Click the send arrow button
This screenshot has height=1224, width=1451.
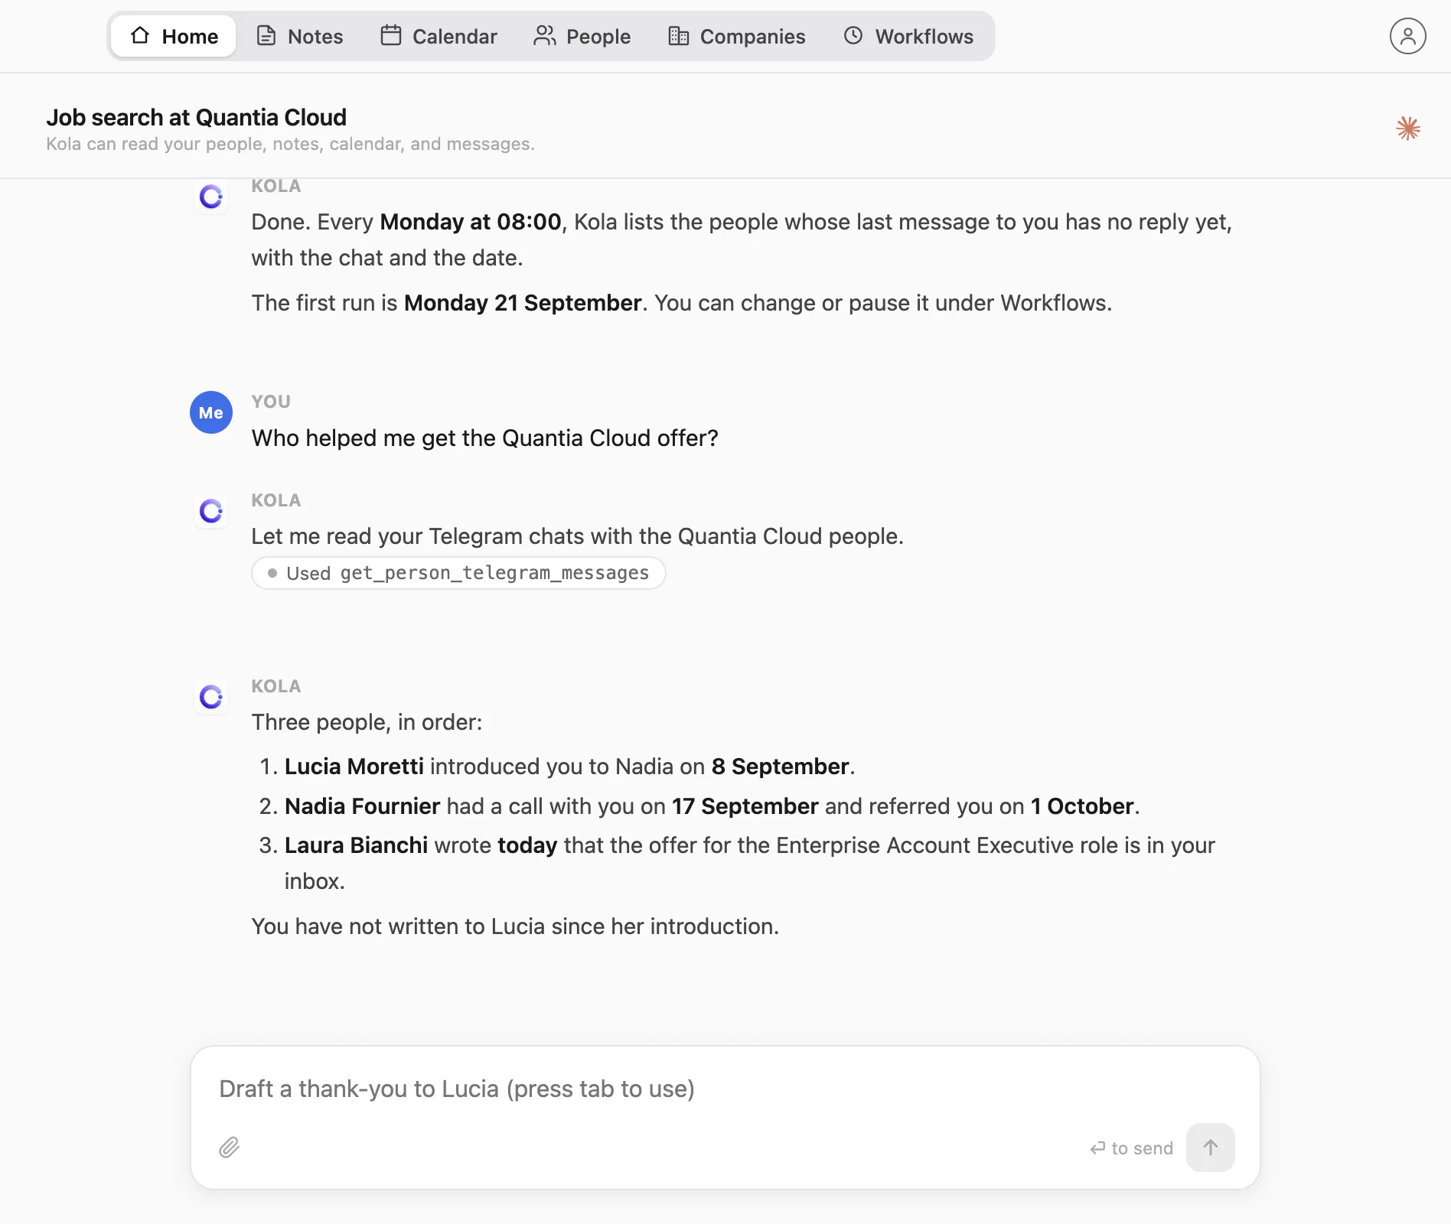[x=1210, y=1147]
